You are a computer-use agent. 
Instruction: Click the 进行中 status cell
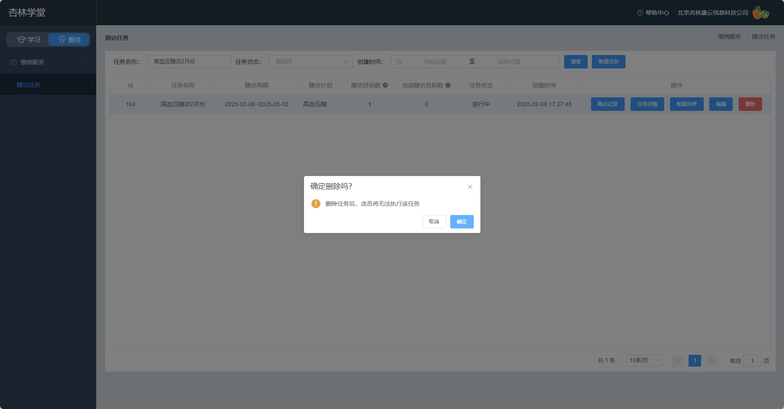[x=481, y=104]
